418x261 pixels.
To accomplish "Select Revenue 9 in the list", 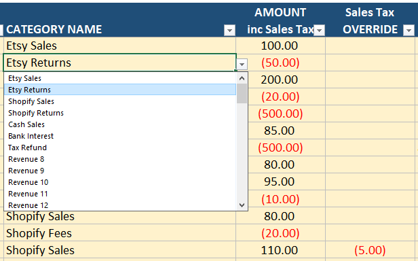I will coord(120,171).
